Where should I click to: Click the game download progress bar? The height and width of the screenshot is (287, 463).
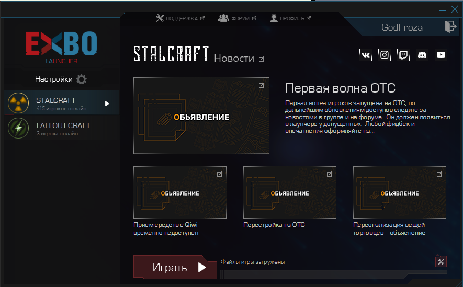pos(333,274)
